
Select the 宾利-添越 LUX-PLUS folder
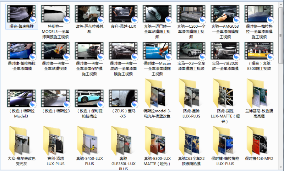coord(53,141)
